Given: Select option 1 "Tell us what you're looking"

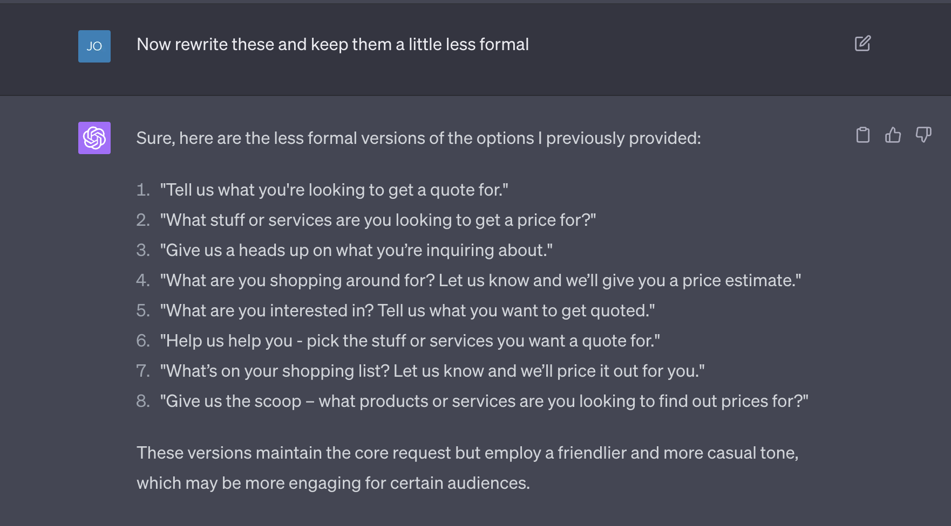Looking at the screenshot, I should pos(334,190).
